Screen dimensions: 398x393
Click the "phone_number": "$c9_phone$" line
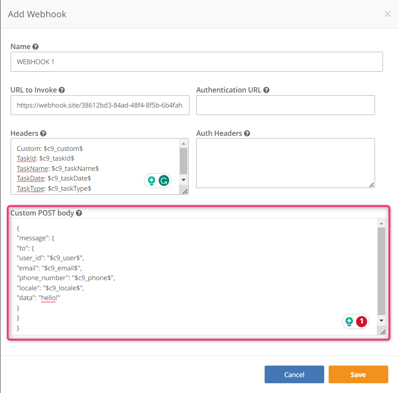[66, 278]
